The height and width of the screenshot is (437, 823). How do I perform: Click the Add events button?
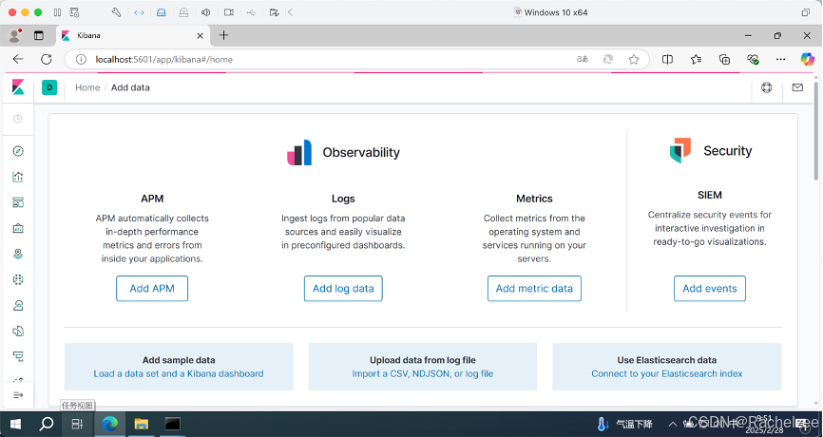(710, 289)
